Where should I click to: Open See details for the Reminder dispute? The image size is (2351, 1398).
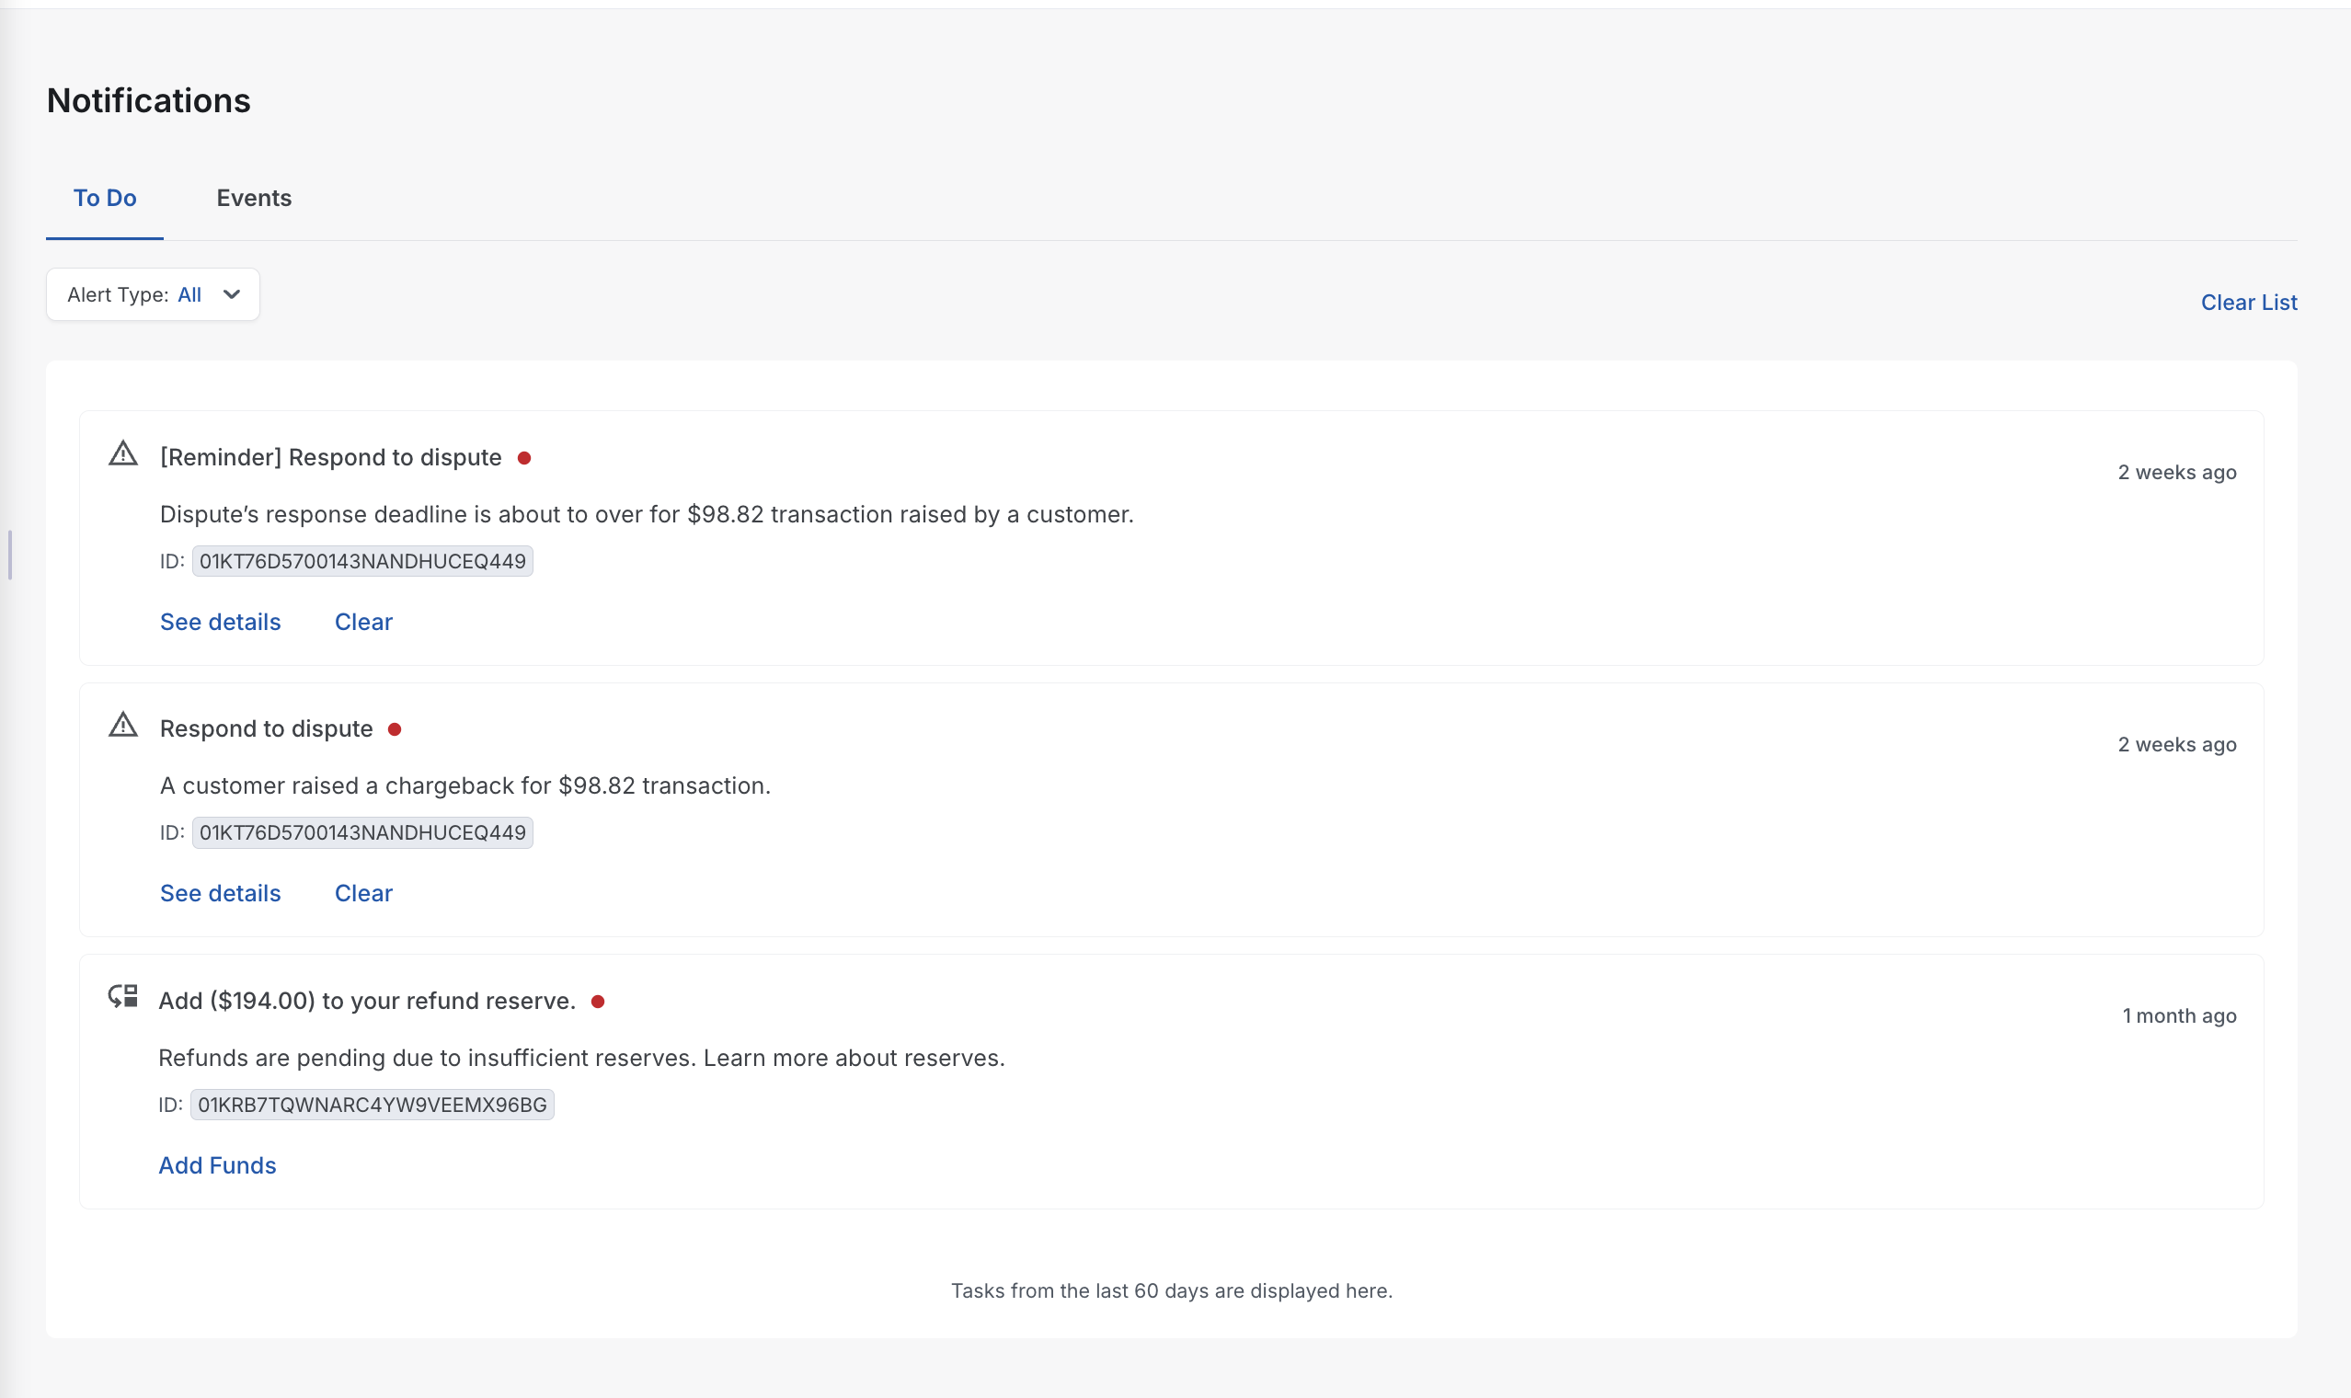[221, 622]
